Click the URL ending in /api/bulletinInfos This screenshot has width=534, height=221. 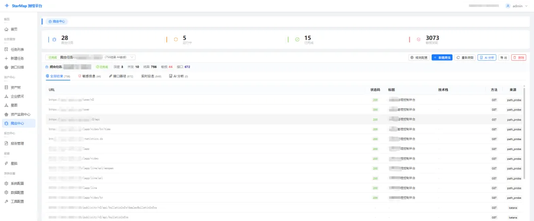[x=88, y=217]
